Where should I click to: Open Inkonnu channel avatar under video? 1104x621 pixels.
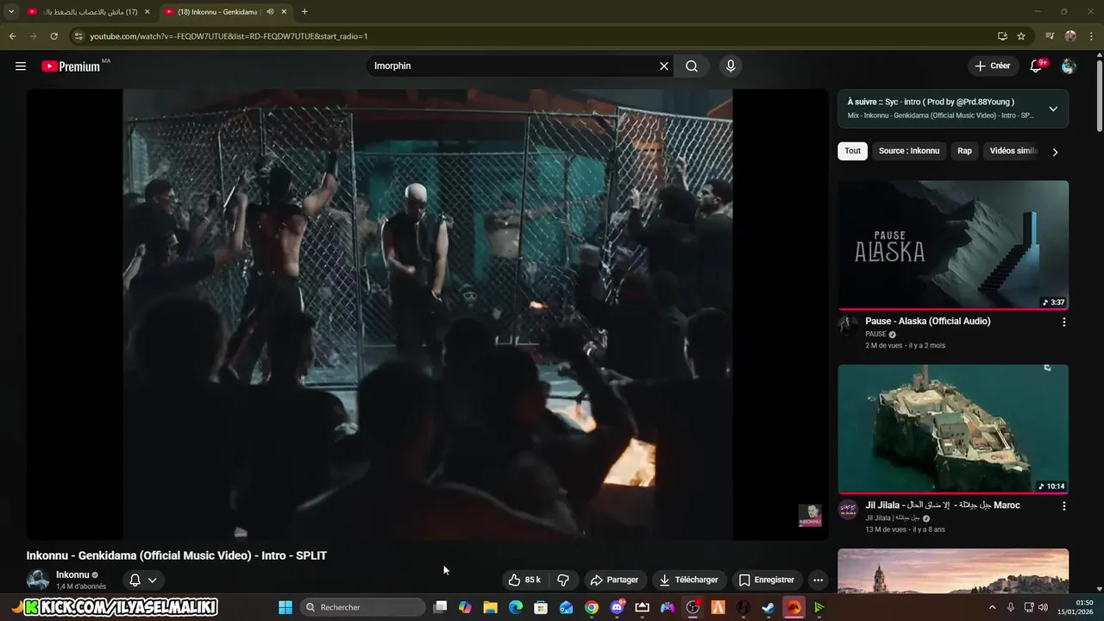coord(38,580)
